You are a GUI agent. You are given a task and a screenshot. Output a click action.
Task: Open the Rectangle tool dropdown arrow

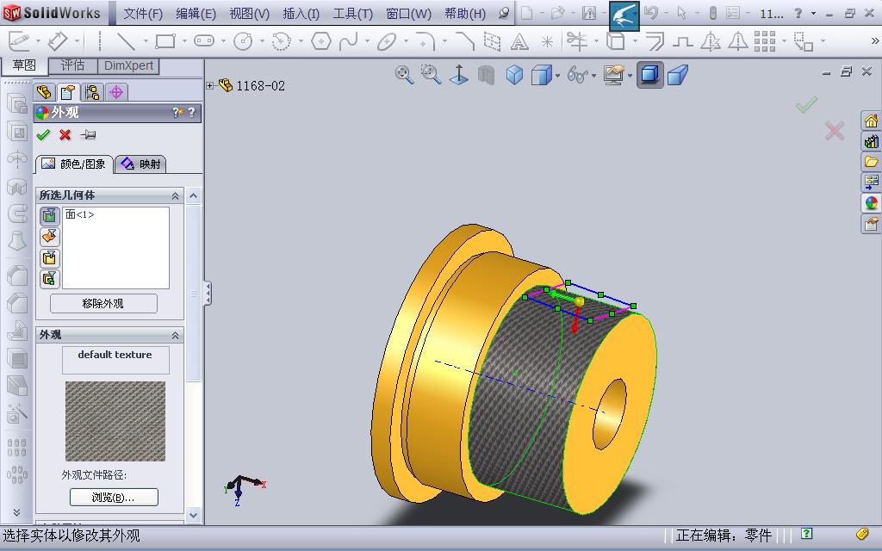click(183, 41)
